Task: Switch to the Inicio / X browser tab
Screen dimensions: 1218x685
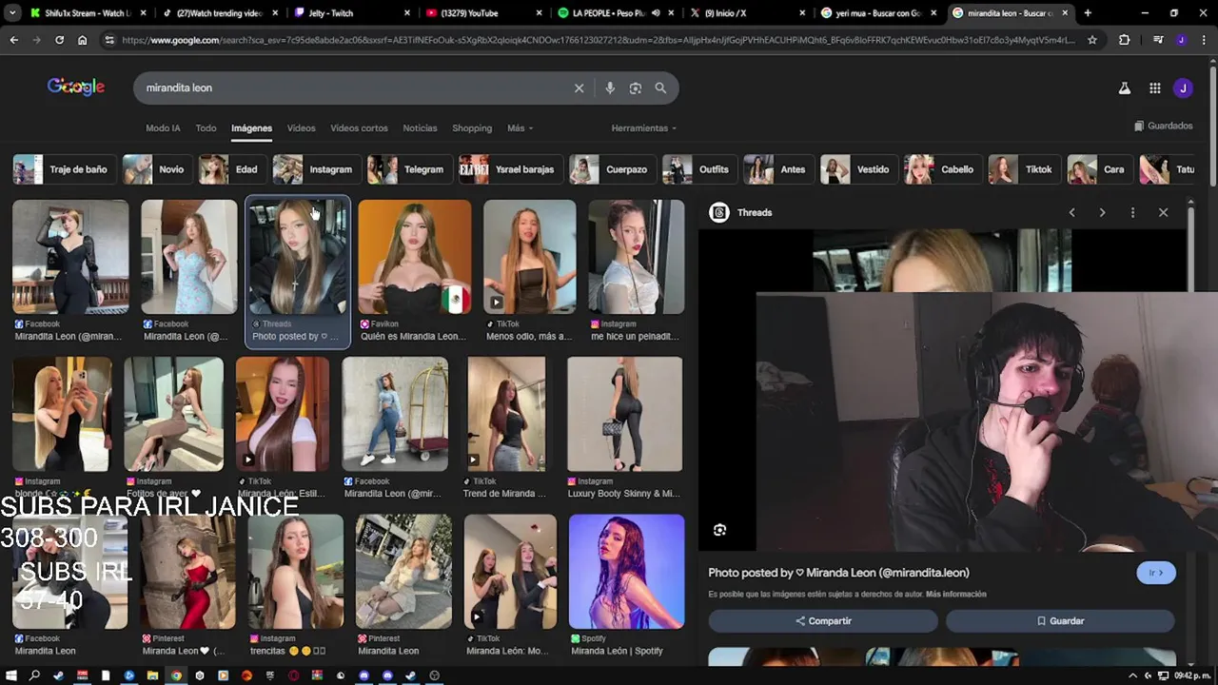Action: coord(747,13)
